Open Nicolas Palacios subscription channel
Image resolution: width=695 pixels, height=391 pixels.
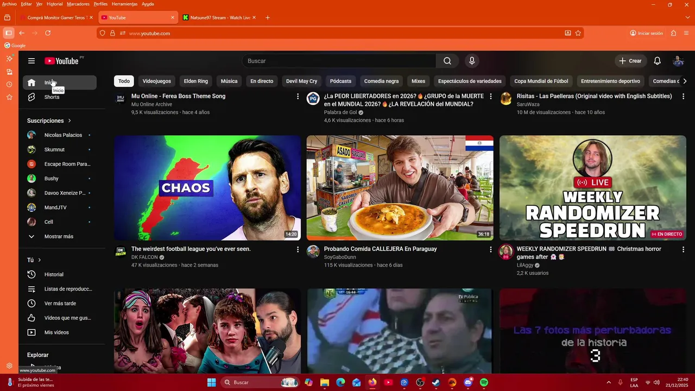click(60, 135)
